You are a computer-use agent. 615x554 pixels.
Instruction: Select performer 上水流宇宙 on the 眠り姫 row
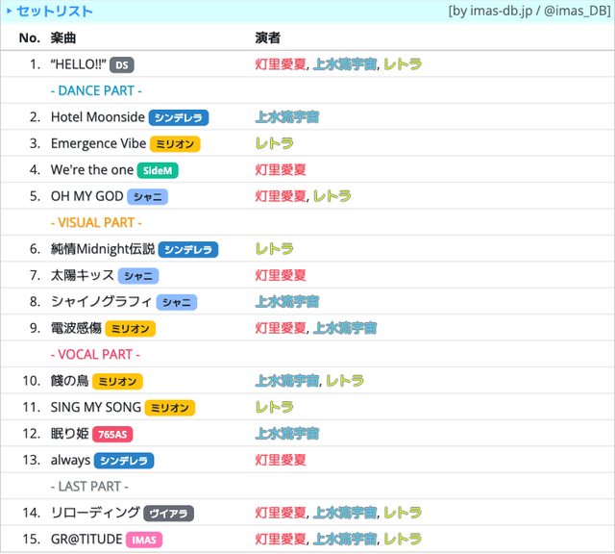(x=286, y=434)
